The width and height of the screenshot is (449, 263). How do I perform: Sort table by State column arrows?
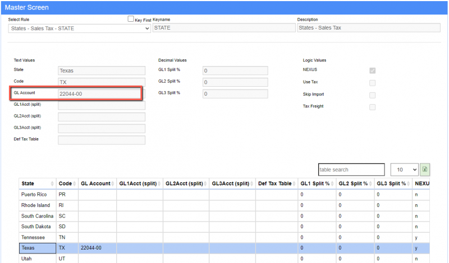(53, 184)
